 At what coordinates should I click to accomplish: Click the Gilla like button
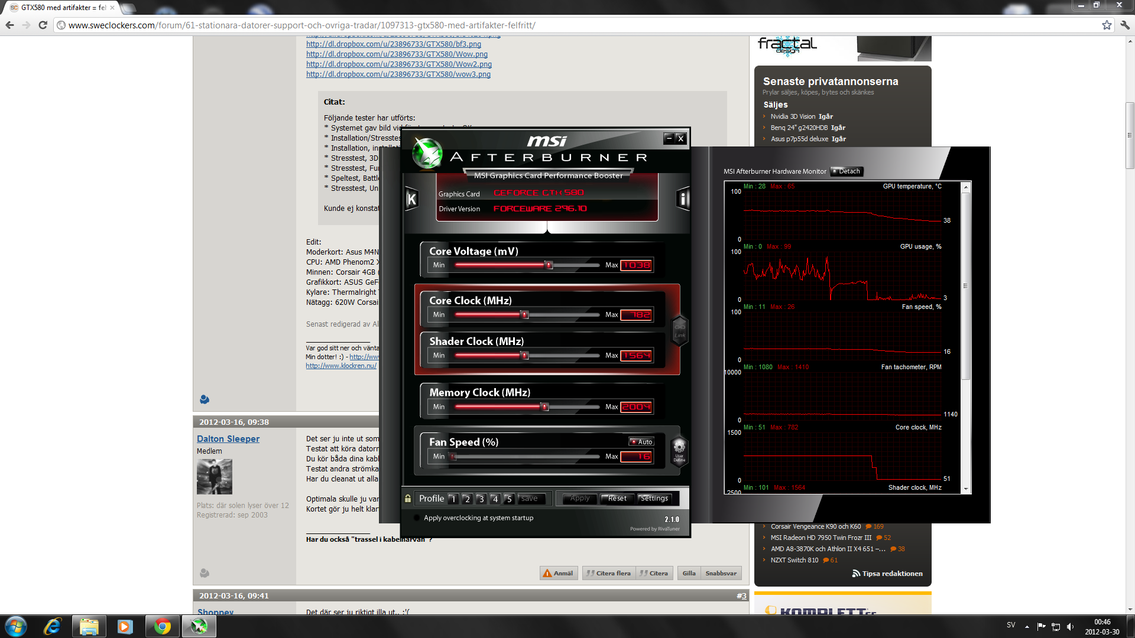[x=689, y=573]
